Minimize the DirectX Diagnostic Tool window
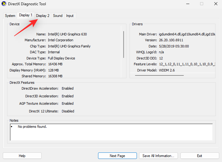Screen dimensions: 222x162 [188, 4]
